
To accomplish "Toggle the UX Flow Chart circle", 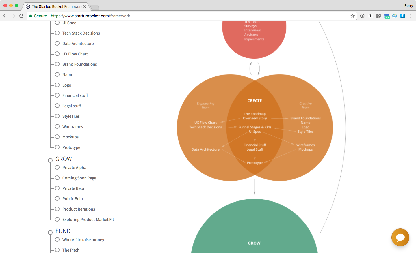I will tap(57, 54).
